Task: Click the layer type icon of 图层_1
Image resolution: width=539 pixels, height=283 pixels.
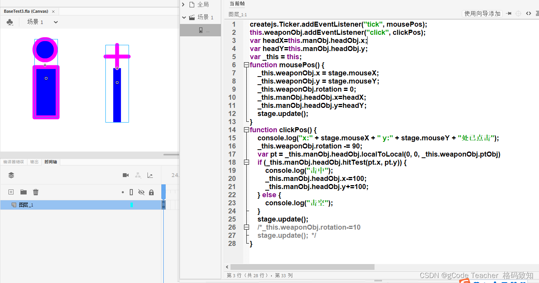Action: click(14, 205)
